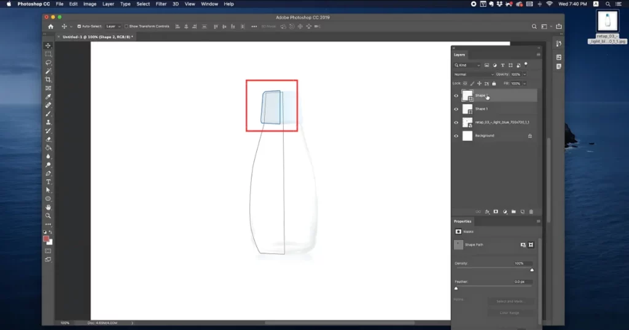Click the create new layer icon

coord(522,212)
